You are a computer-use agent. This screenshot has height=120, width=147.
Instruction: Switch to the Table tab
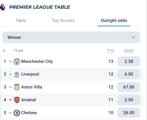[x=21, y=20]
